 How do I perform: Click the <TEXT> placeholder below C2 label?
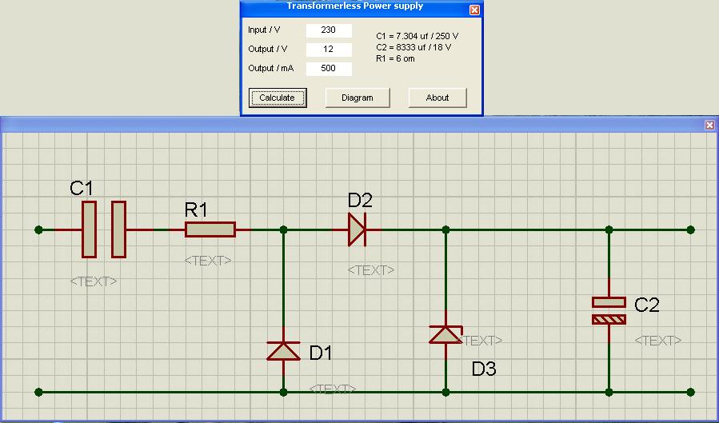[658, 341]
